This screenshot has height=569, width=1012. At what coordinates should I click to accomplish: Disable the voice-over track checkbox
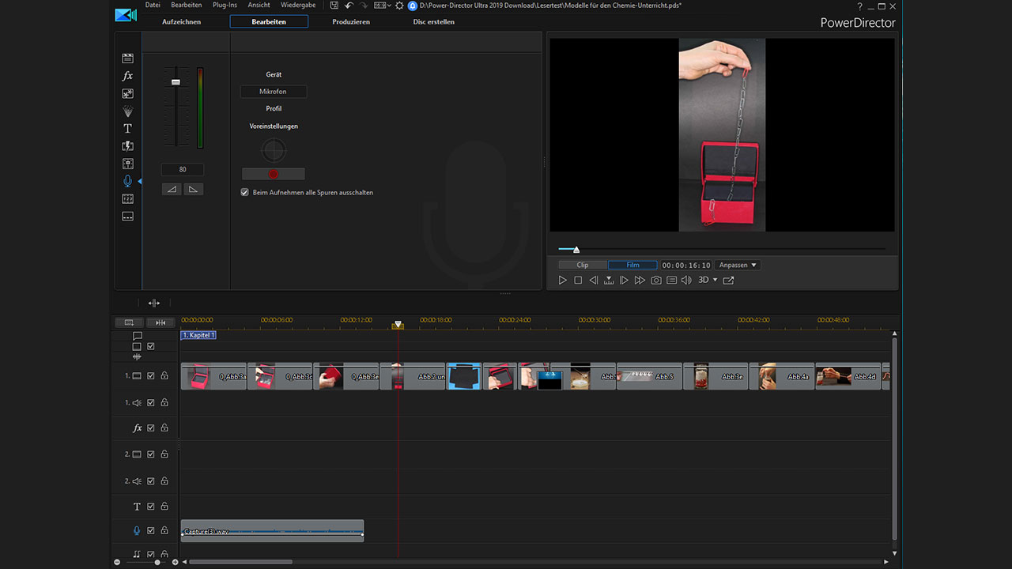(151, 530)
